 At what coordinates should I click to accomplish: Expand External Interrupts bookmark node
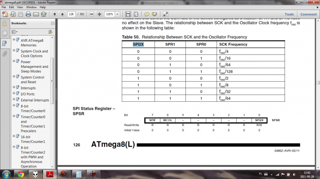tap(14, 99)
